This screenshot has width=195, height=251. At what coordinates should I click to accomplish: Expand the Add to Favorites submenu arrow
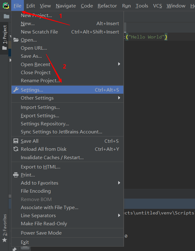(119, 183)
